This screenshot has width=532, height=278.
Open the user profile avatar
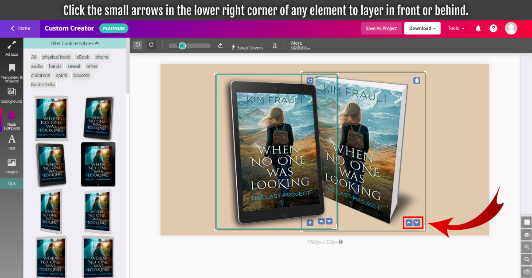[x=511, y=28]
